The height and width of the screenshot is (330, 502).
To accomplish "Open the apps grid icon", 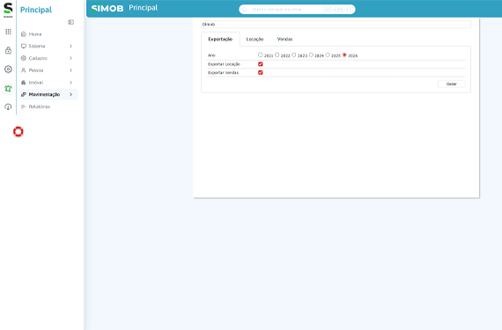I will click(x=8, y=32).
